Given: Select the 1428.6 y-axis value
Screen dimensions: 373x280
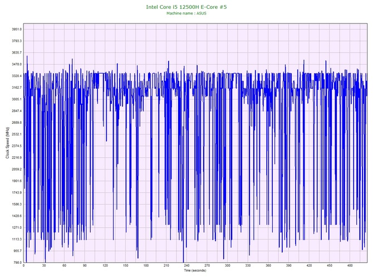Looking at the screenshot, I should [17, 216].
